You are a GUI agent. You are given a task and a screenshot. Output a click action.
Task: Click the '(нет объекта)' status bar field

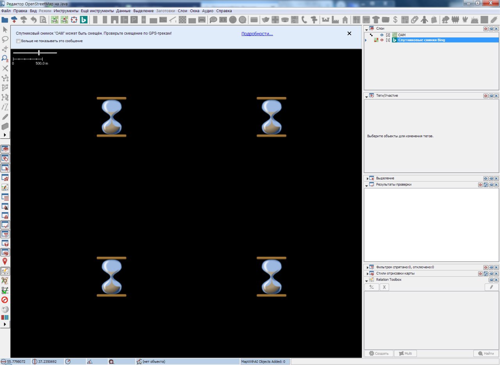coord(187,362)
